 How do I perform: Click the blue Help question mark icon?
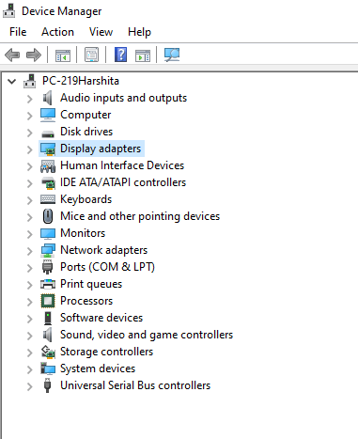(x=120, y=55)
